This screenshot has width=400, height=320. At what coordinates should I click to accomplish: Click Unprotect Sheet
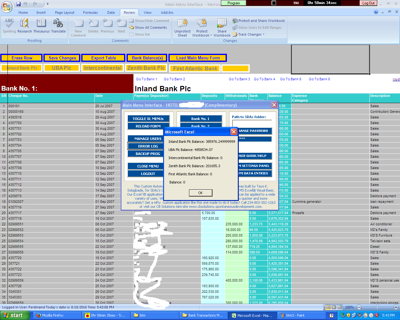click(x=182, y=28)
